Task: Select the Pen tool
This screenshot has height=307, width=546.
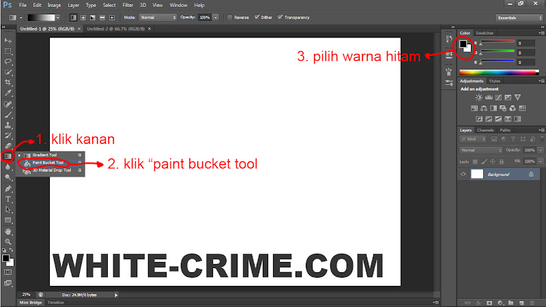Action: point(8,189)
